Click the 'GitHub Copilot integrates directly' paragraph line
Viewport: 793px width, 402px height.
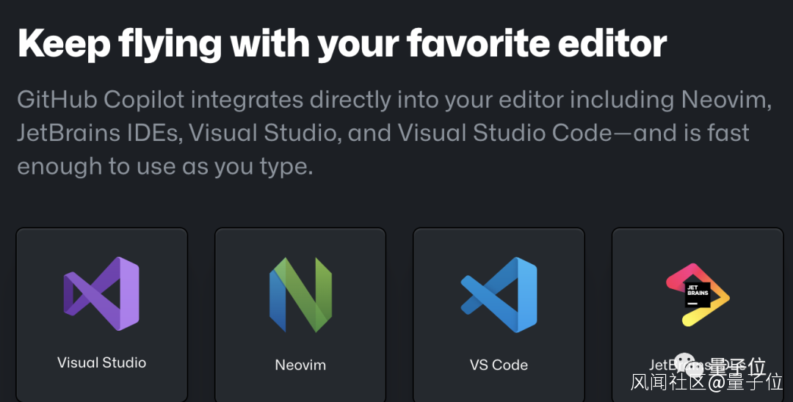[394, 100]
